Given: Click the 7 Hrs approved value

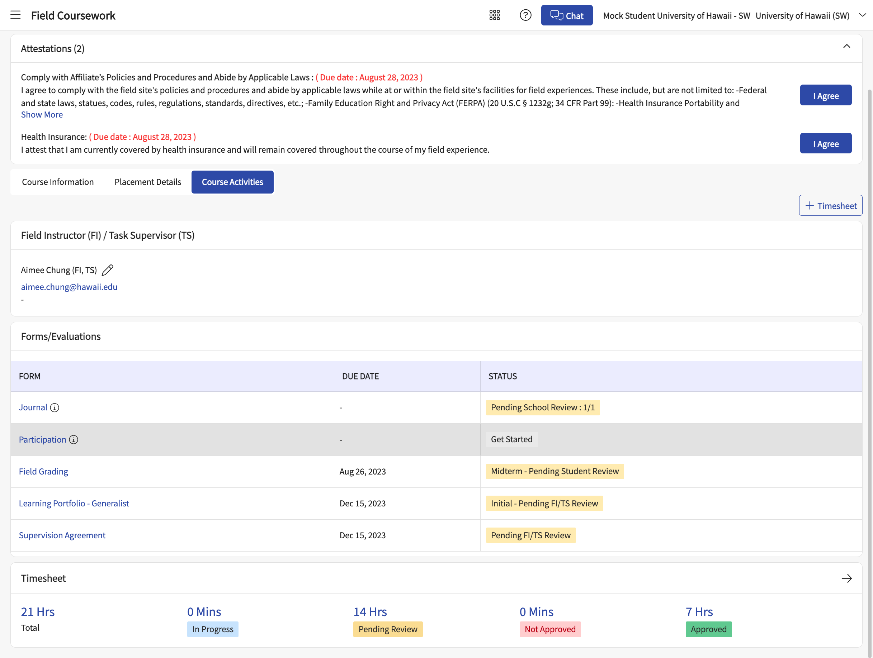Looking at the screenshot, I should (699, 611).
